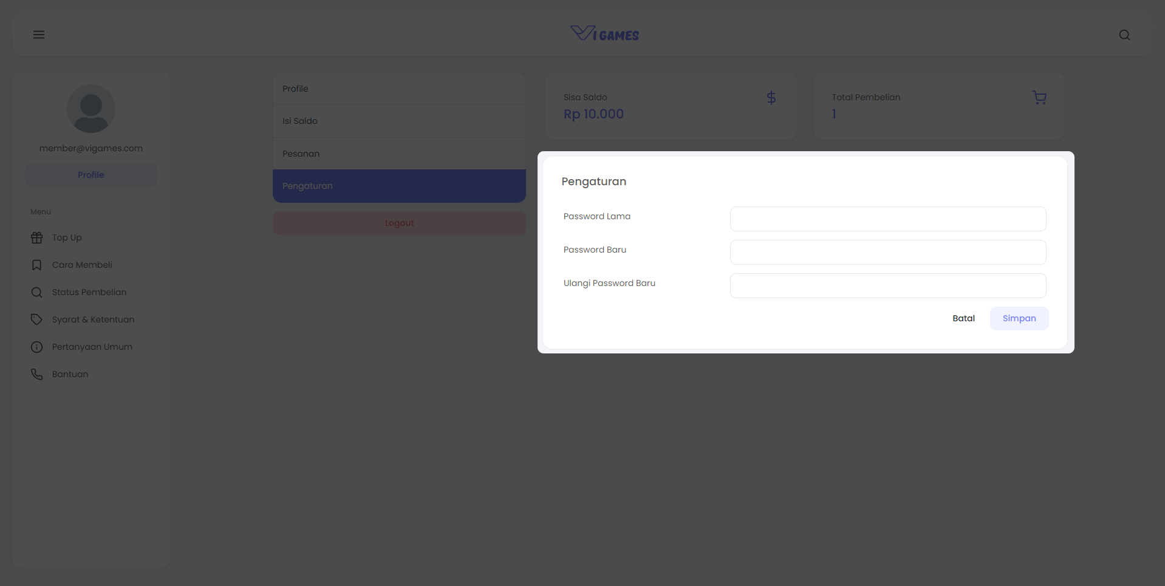Click the Logout button
The image size is (1165, 586).
[x=399, y=223]
